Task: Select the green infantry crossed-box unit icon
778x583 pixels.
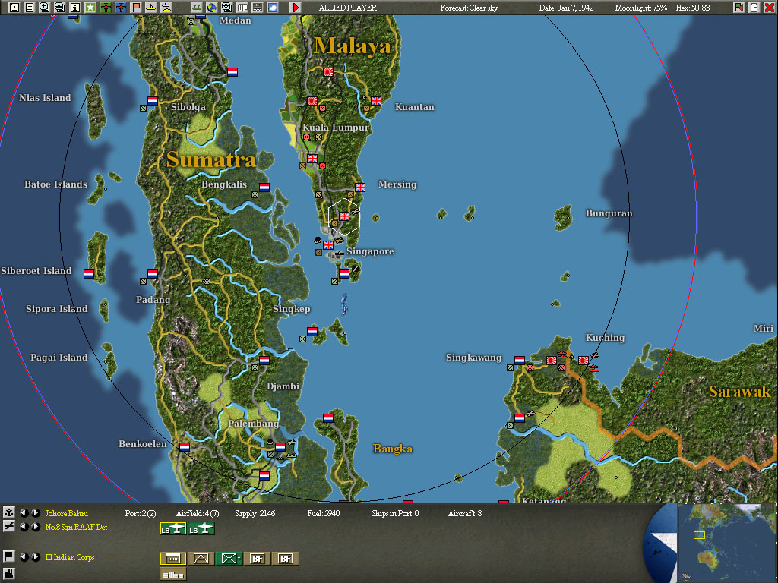Action: pos(229,559)
